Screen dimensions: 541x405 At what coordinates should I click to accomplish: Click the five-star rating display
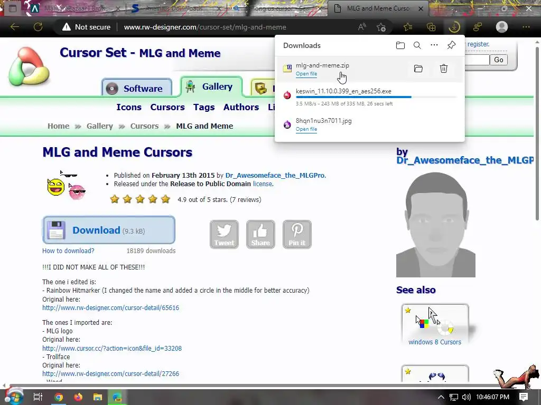tap(139, 199)
